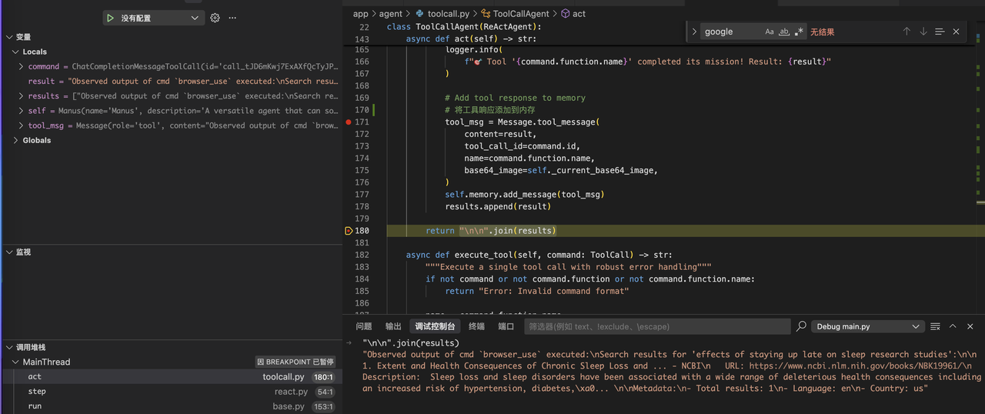985x414 pixels.
Task: Enable regular expression search in find
Action: [x=799, y=32]
